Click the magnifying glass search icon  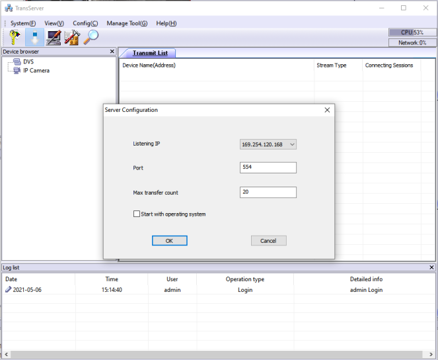coord(91,38)
